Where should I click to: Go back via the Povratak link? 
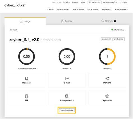click(13, 30)
